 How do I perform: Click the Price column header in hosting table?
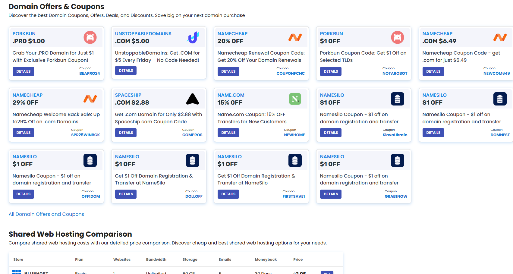pos(298,260)
